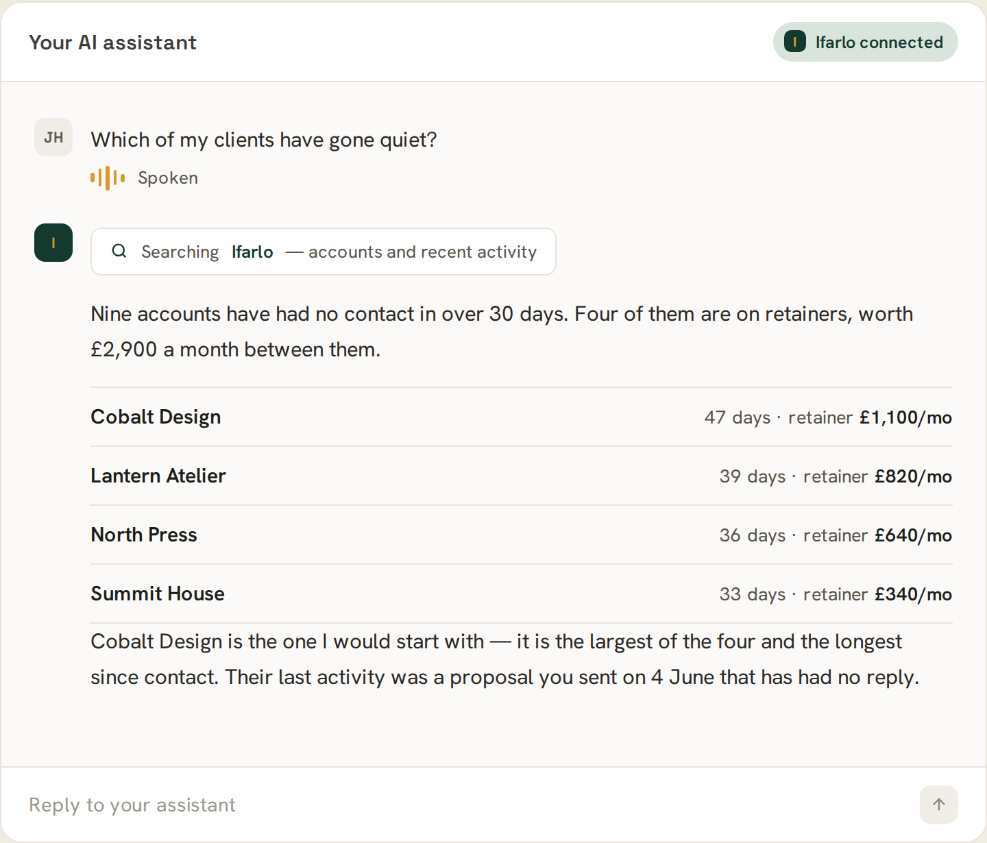This screenshot has height=843, width=987.
Task: Open the Lantern Atelier account row
Action: 521,476
